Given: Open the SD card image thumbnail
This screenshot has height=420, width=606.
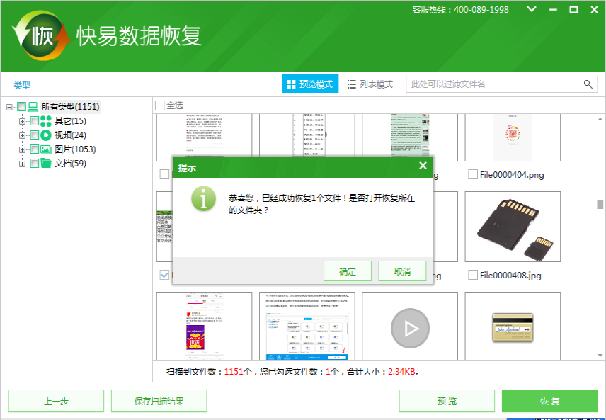Looking at the screenshot, I should [x=512, y=227].
